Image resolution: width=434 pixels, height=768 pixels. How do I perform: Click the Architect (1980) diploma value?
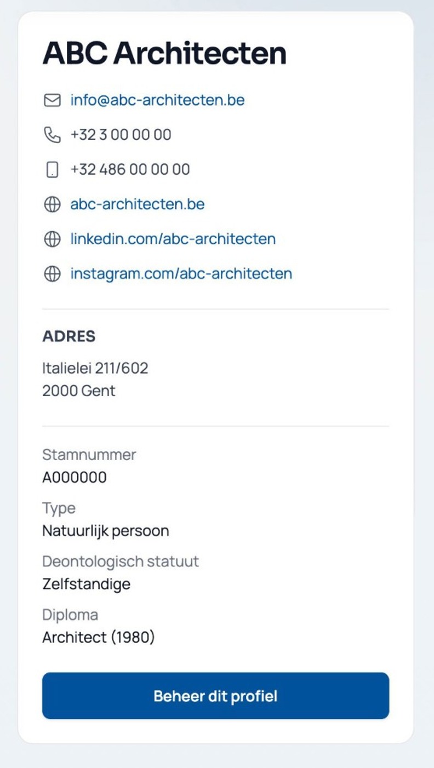pyautogui.click(x=99, y=638)
